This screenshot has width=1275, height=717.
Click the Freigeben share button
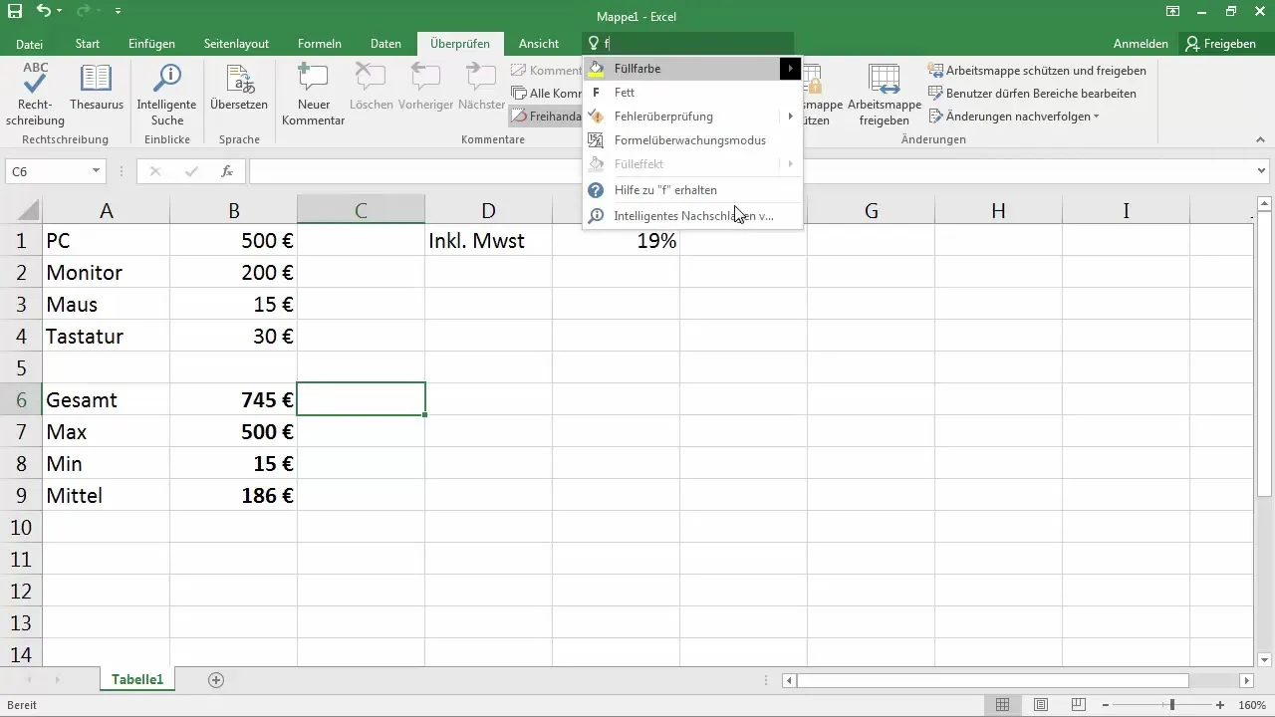(1221, 44)
